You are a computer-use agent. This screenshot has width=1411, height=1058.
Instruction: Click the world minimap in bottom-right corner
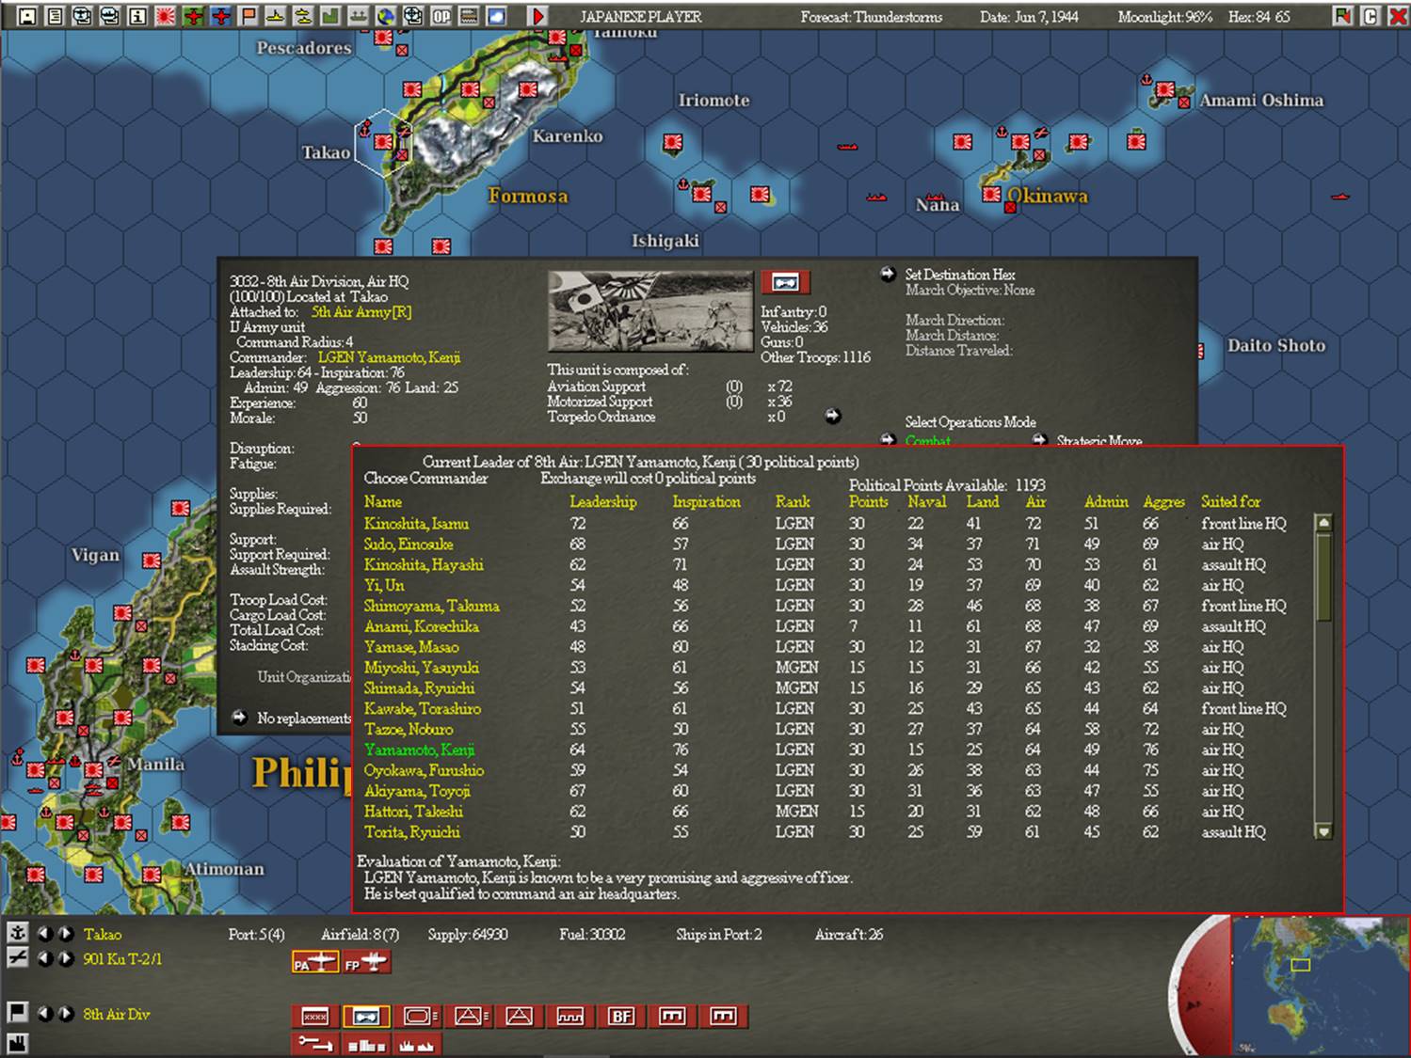click(1321, 985)
